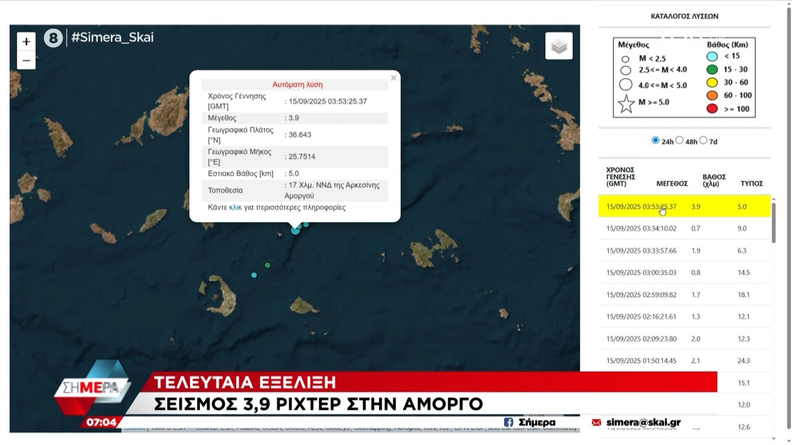Click the email envelope icon
The width and height of the screenshot is (792, 445).
(x=596, y=423)
